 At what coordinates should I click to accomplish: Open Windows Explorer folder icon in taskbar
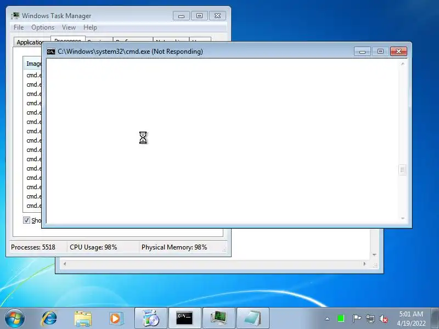coord(83,319)
